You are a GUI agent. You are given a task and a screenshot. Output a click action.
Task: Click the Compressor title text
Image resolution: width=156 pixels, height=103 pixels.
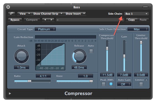point(78,93)
